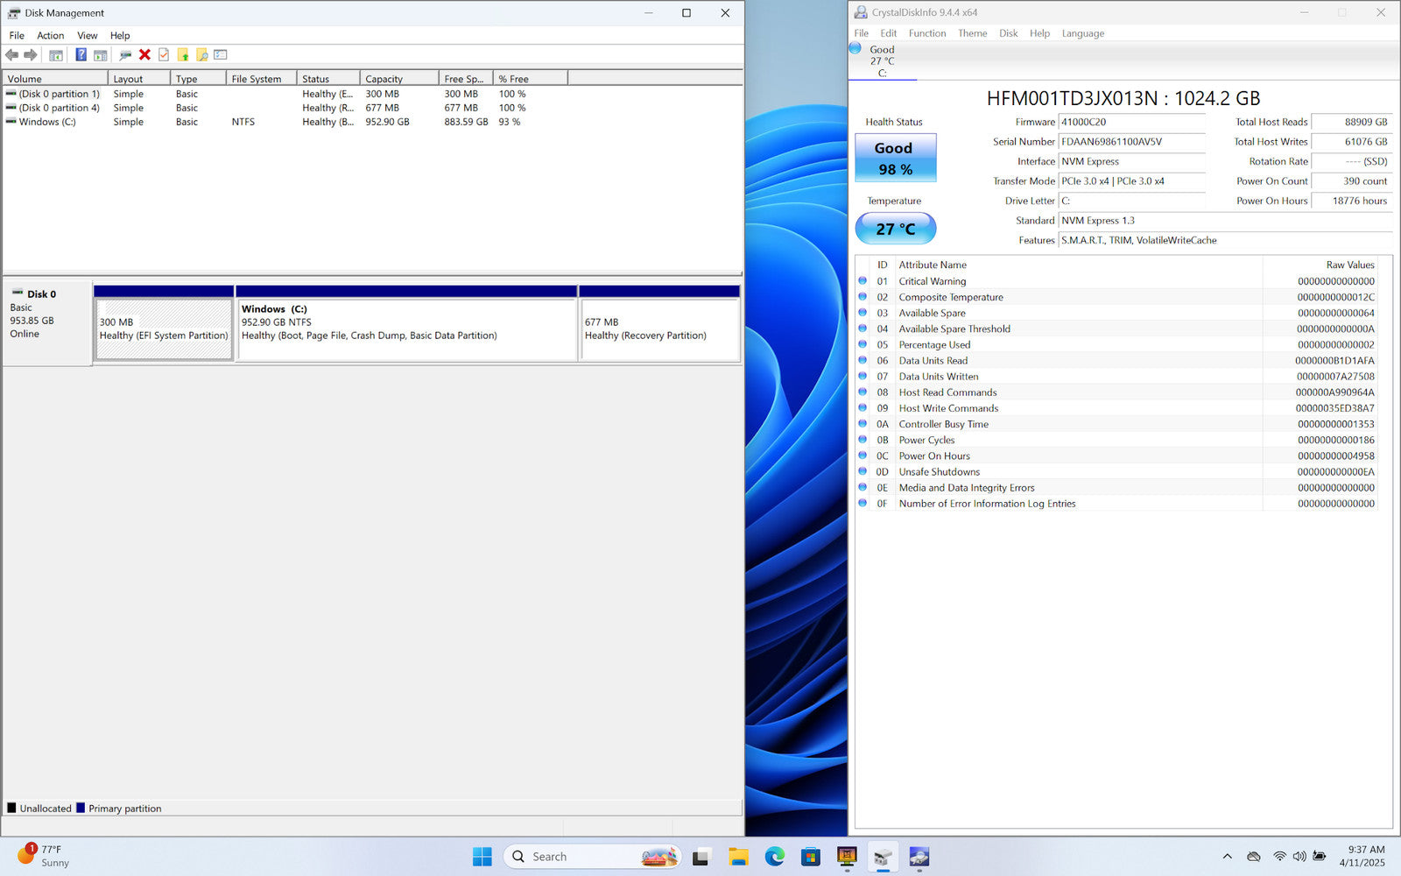The height and width of the screenshot is (876, 1401).
Task: Click the Back arrow in Disk Management toolbar
Action: (x=12, y=55)
